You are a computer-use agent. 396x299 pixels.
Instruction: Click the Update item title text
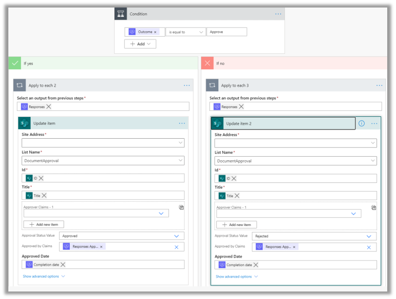point(44,123)
